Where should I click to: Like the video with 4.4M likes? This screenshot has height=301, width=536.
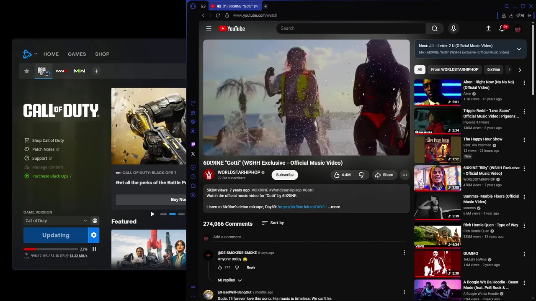coord(342,175)
